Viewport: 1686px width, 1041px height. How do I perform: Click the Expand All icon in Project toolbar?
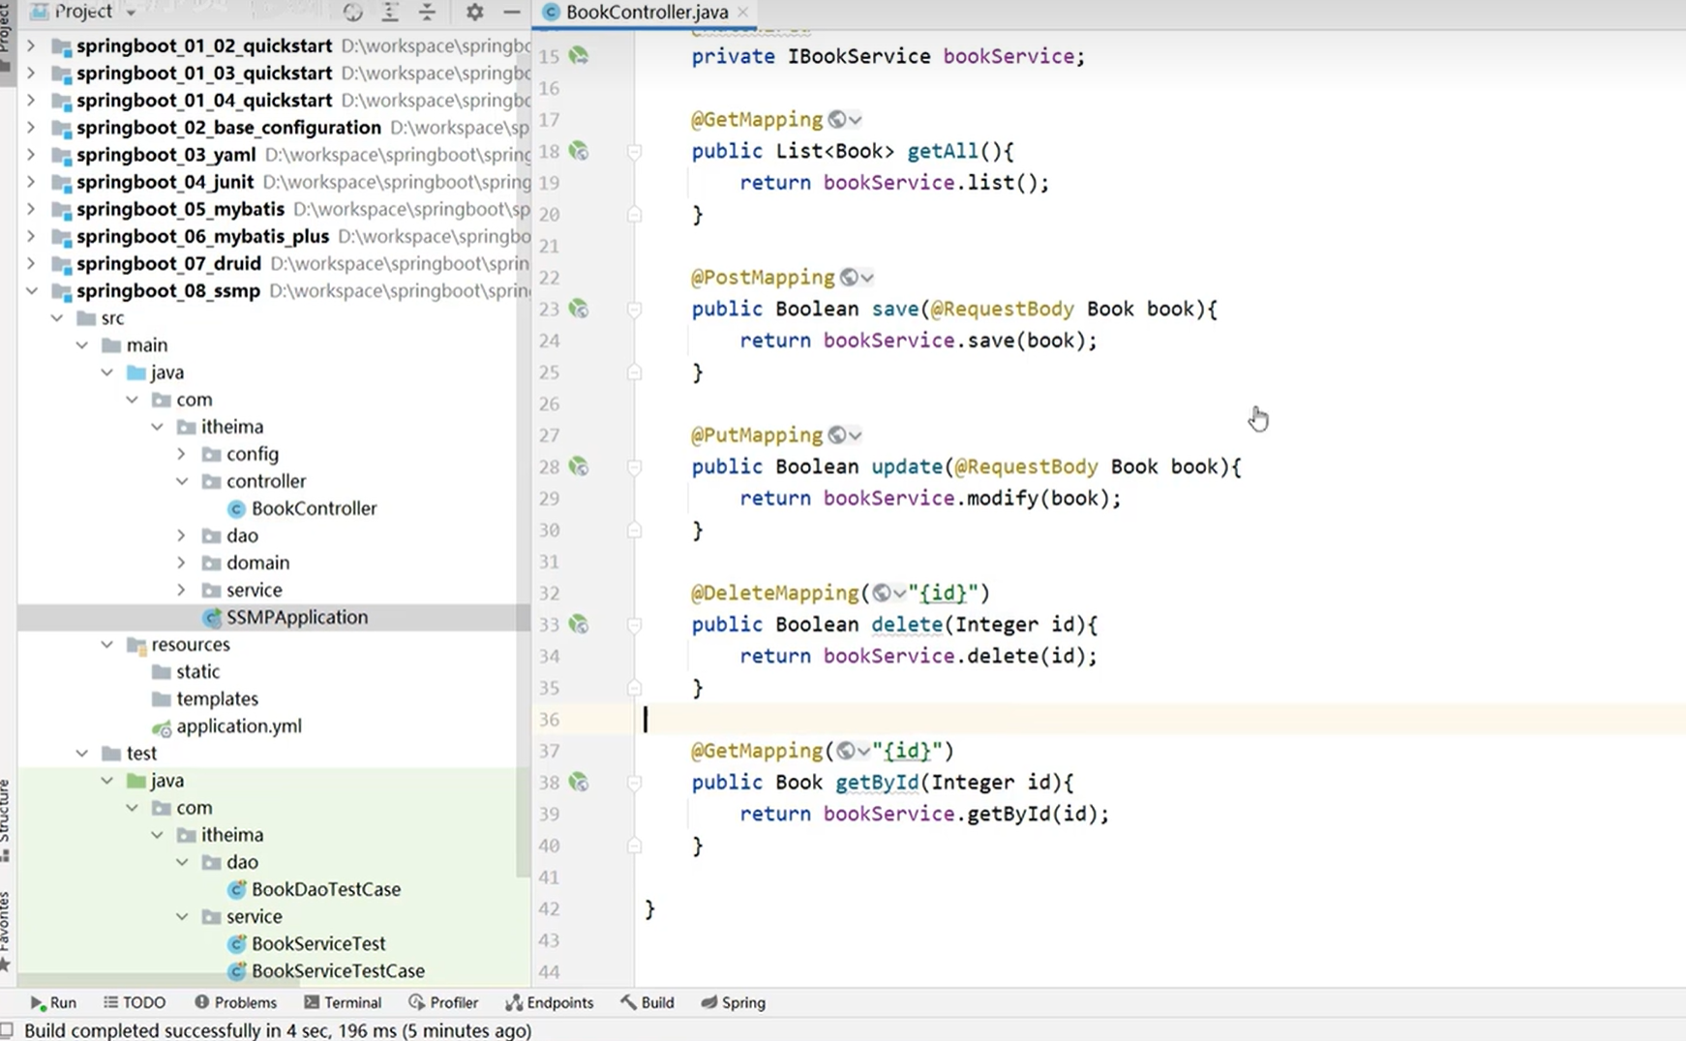click(x=390, y=13)
